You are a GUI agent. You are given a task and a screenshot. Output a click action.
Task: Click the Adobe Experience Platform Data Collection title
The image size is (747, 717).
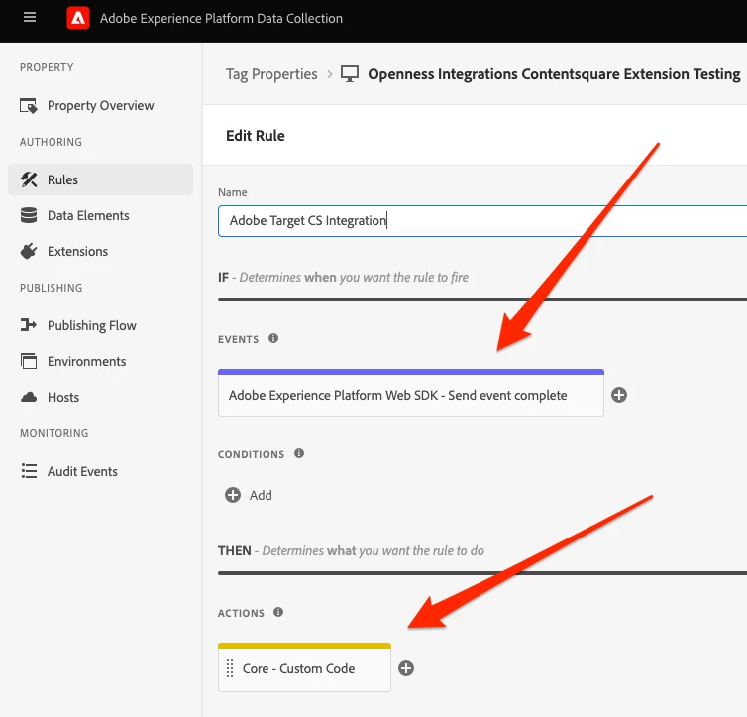[221, 18]
